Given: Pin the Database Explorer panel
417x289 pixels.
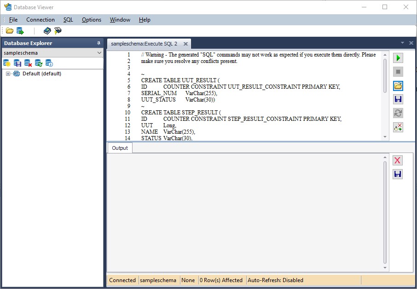Looking at the screenshot, I should point(98,43).
